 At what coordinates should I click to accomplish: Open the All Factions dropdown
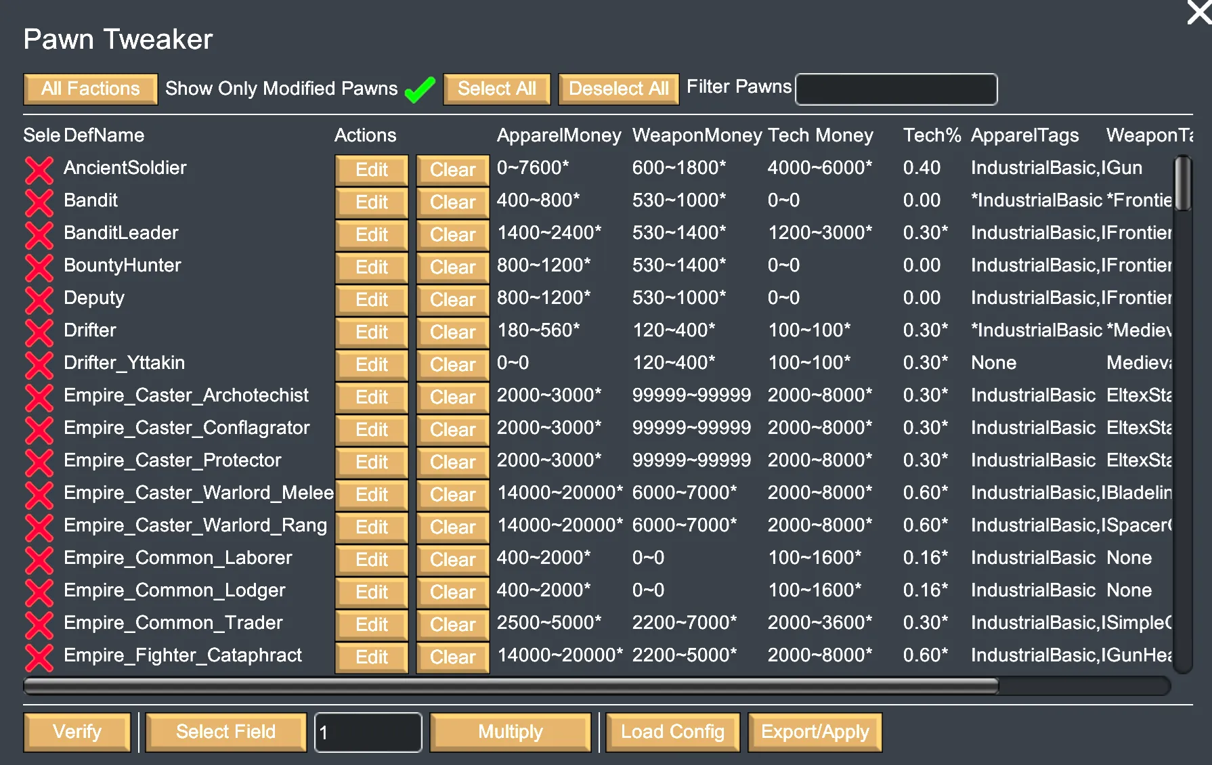pos(91,89)
